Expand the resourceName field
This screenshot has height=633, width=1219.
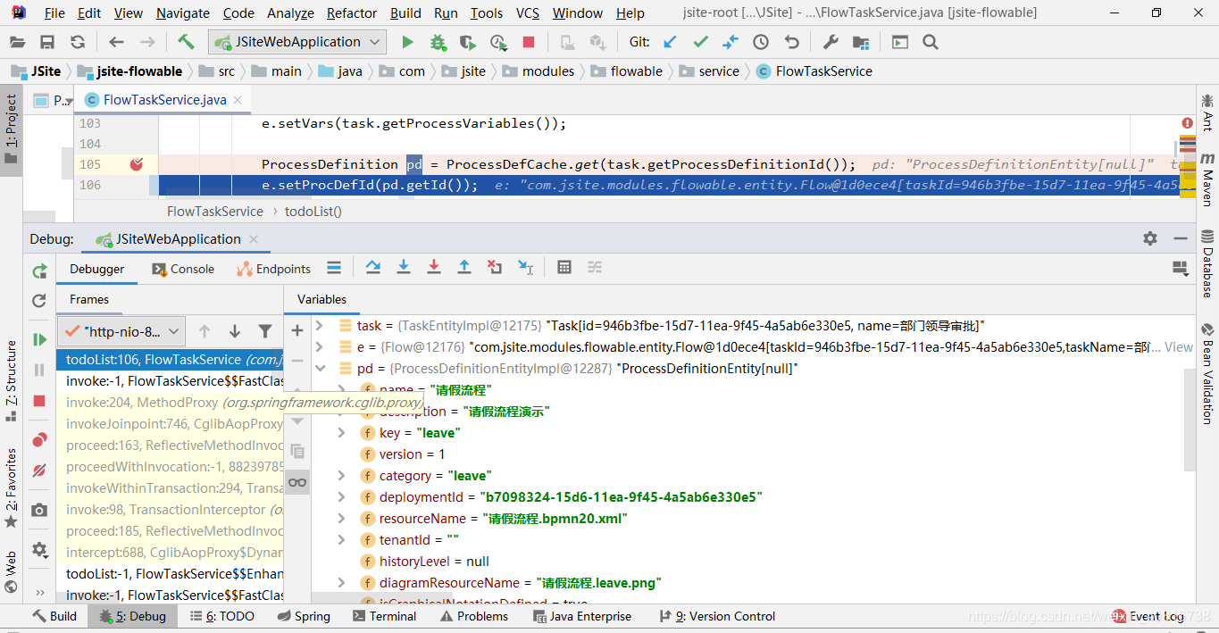341,519
